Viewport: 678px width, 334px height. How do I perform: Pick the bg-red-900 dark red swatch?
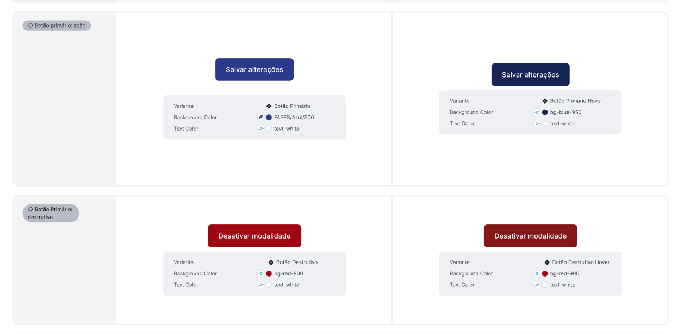545,274
